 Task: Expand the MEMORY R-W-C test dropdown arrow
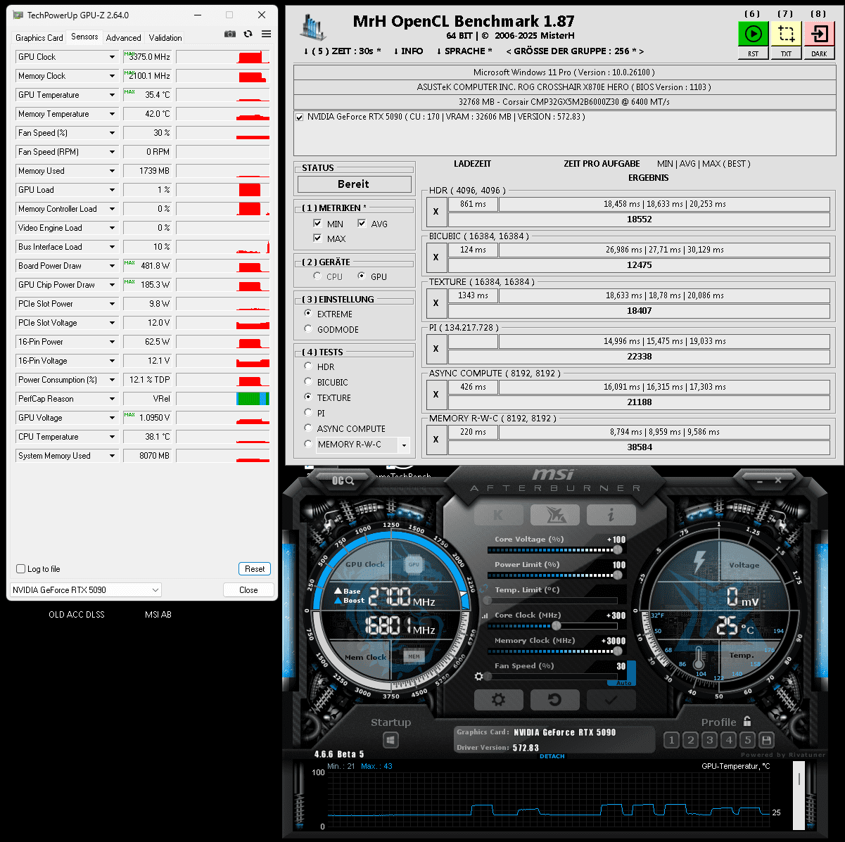tap(404, 445)
